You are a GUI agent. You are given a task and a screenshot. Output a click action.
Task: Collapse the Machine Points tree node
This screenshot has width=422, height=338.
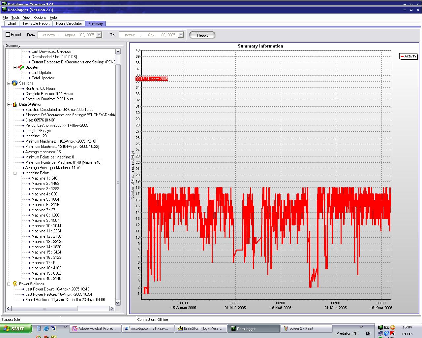[15, 173]
